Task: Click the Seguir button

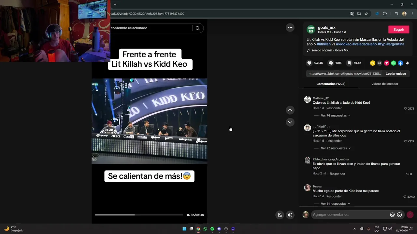Action: [398, 30]
